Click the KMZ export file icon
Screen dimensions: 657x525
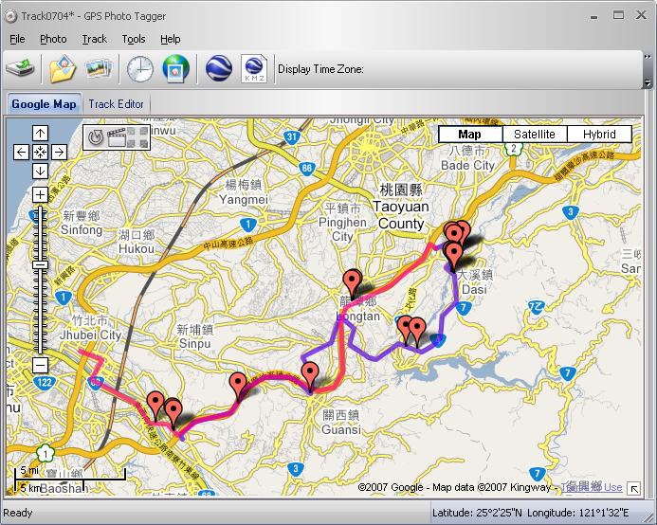[x=254, y=69]
